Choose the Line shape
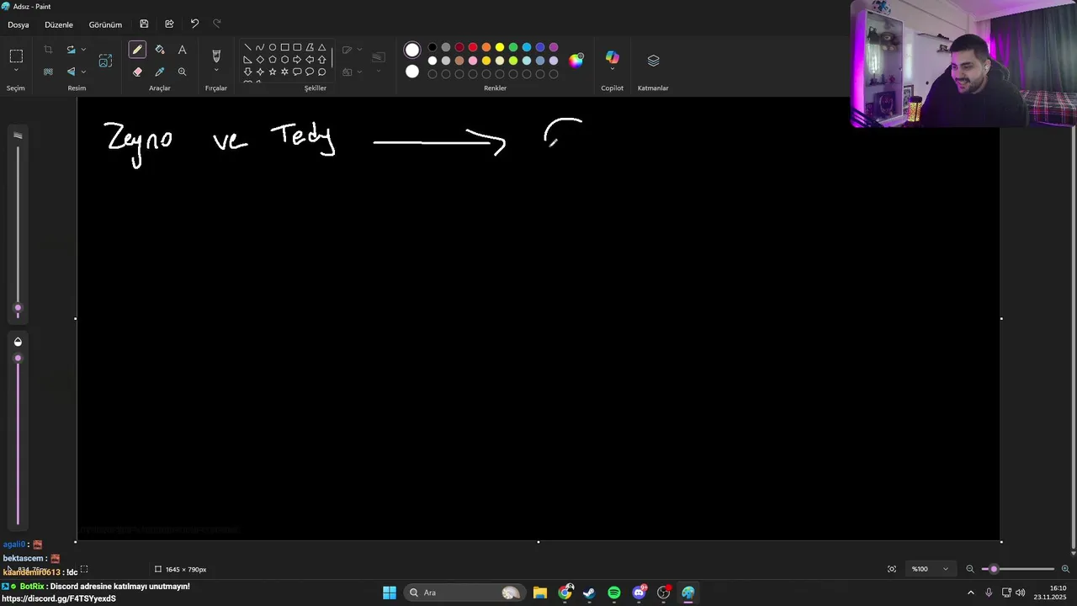The height and width of the screenshot is (606, 1077). point(247,47)
